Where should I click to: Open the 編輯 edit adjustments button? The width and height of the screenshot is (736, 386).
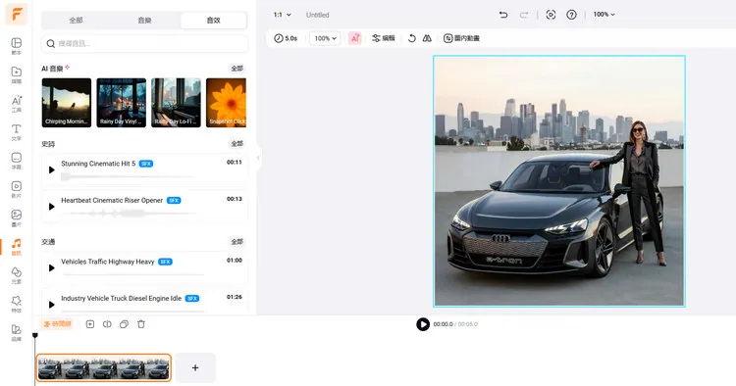(x=384, y=38)
